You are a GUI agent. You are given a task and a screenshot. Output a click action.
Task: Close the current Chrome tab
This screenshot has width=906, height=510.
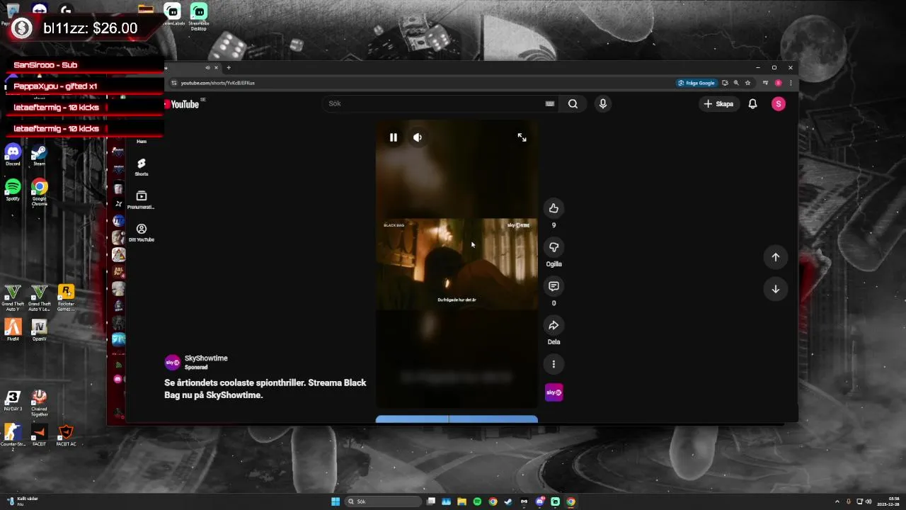[217, 67]
